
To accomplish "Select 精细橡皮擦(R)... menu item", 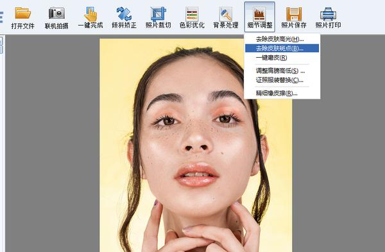I will pos(282,93).
